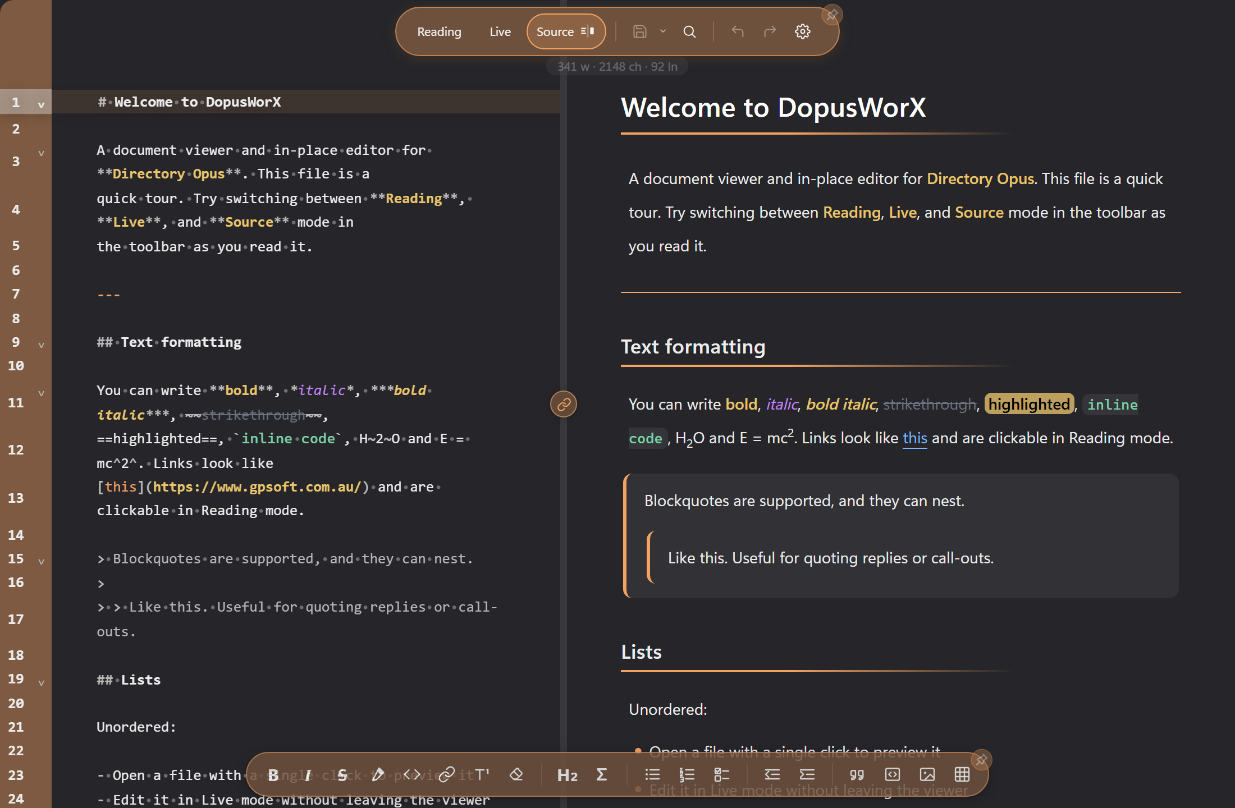Image resolution: width=1235 pixels, height=808 pixels.
Task: Apply strikethrough formatting from bottom toolbar
Action: click(x=342, y=775)
